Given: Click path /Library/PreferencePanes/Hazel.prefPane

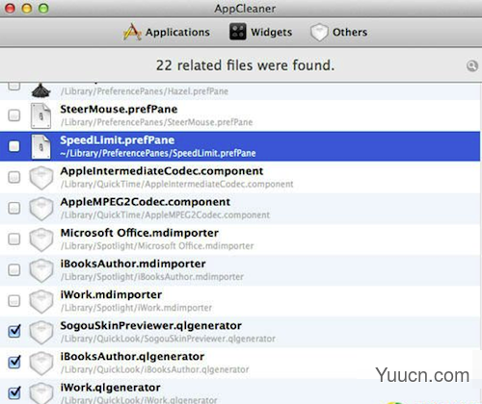Looking at the screenshot, I should [145, 91].
